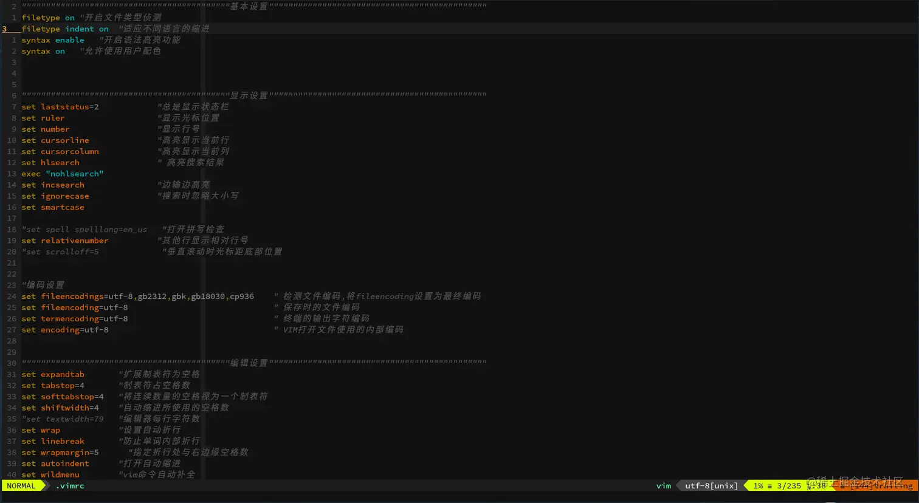This screenshot has height=503, width=919.
Task: Click the comment 打开拼写检查
Action: [x=193, y=229]
